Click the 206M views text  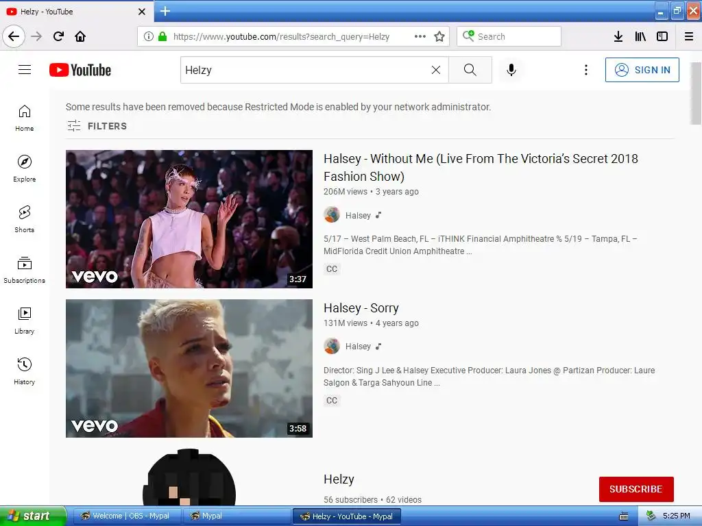point(346,192)
